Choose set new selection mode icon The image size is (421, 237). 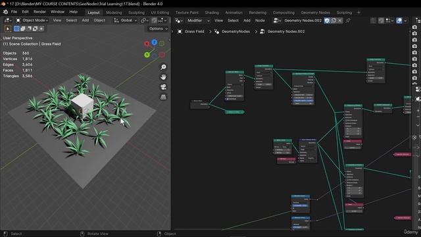(x=16, y=29)
